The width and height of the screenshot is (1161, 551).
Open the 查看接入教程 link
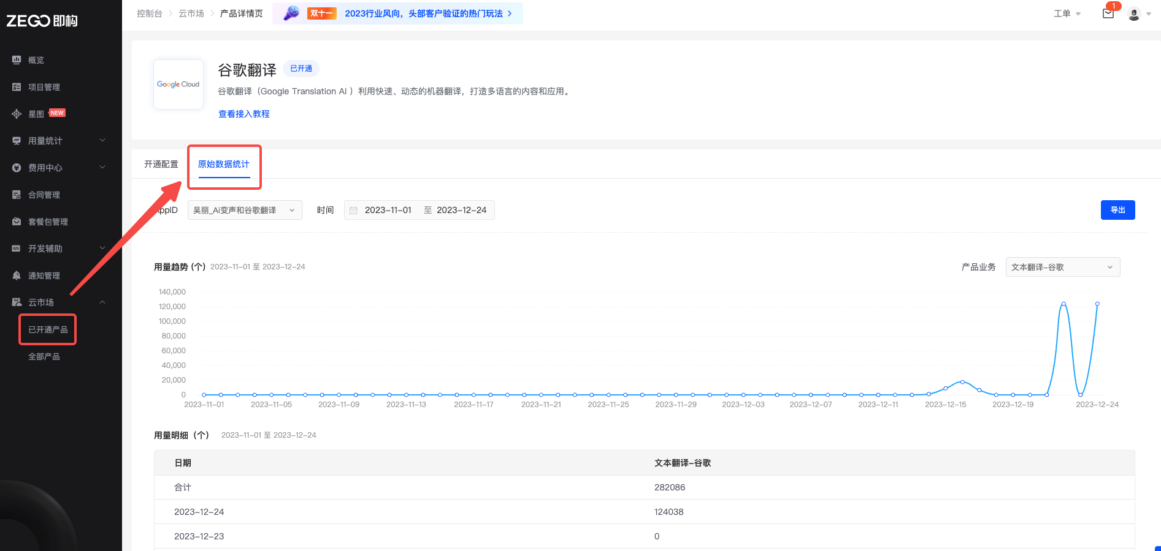(244, 114)
